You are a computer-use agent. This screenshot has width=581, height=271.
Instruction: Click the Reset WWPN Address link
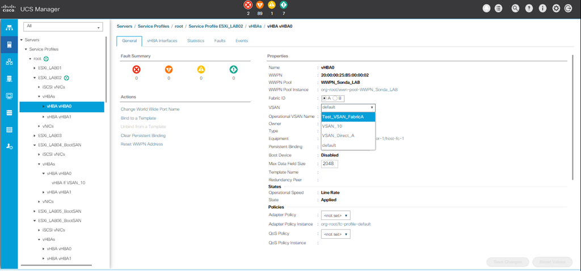coord(142,144)
